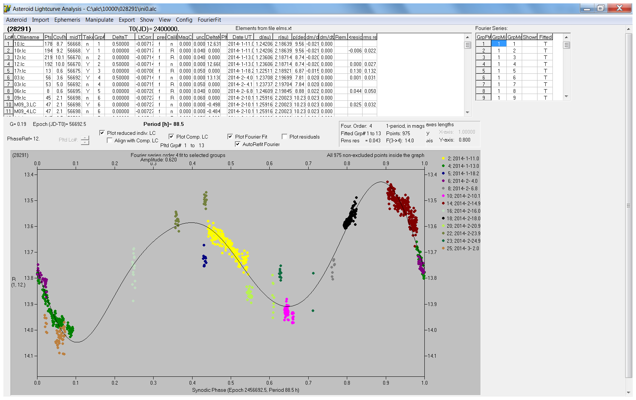
Task: Click the LCfilename column header
Action: (x=28, y=37)
